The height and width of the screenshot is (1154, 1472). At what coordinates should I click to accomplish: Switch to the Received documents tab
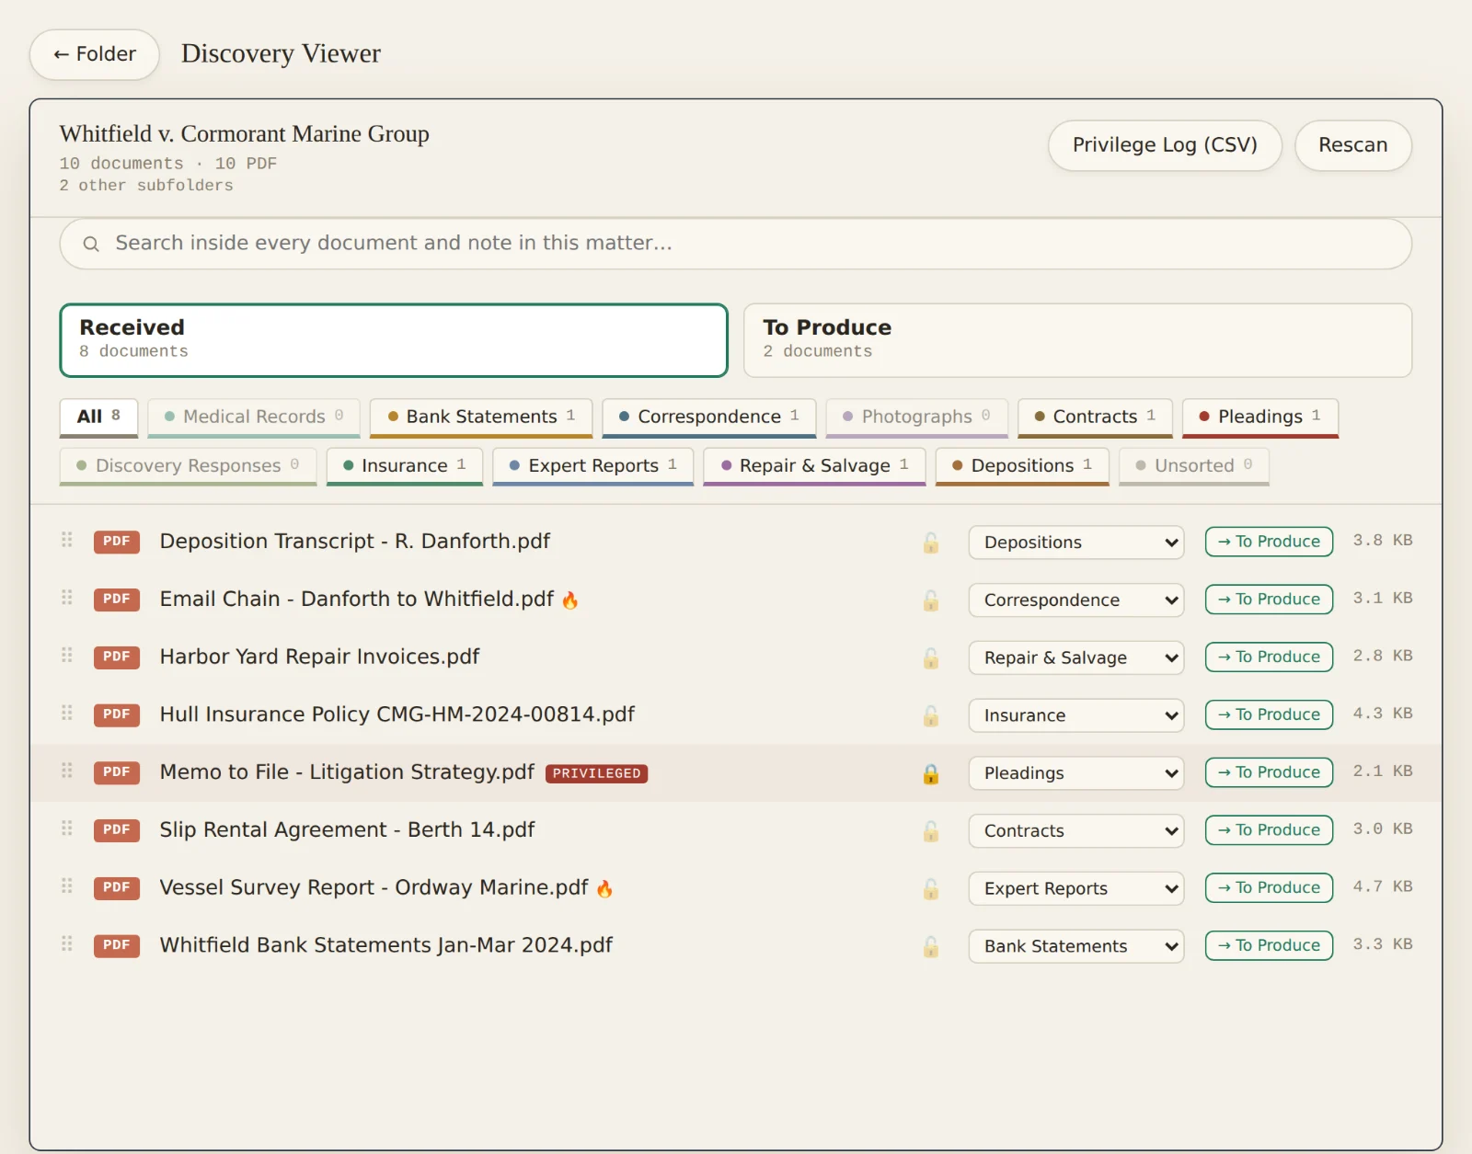pos(394,340)
